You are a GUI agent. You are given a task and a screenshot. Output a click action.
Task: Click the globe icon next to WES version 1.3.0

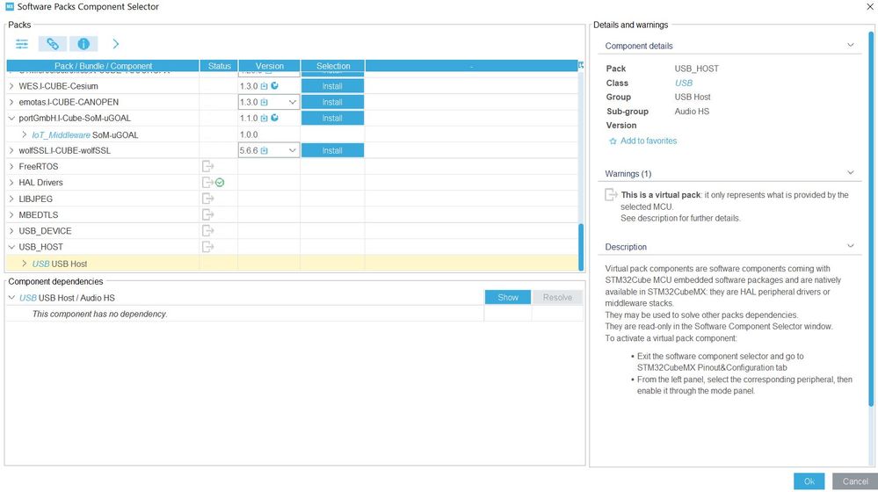pyautogui.click(x=274, y=85)
